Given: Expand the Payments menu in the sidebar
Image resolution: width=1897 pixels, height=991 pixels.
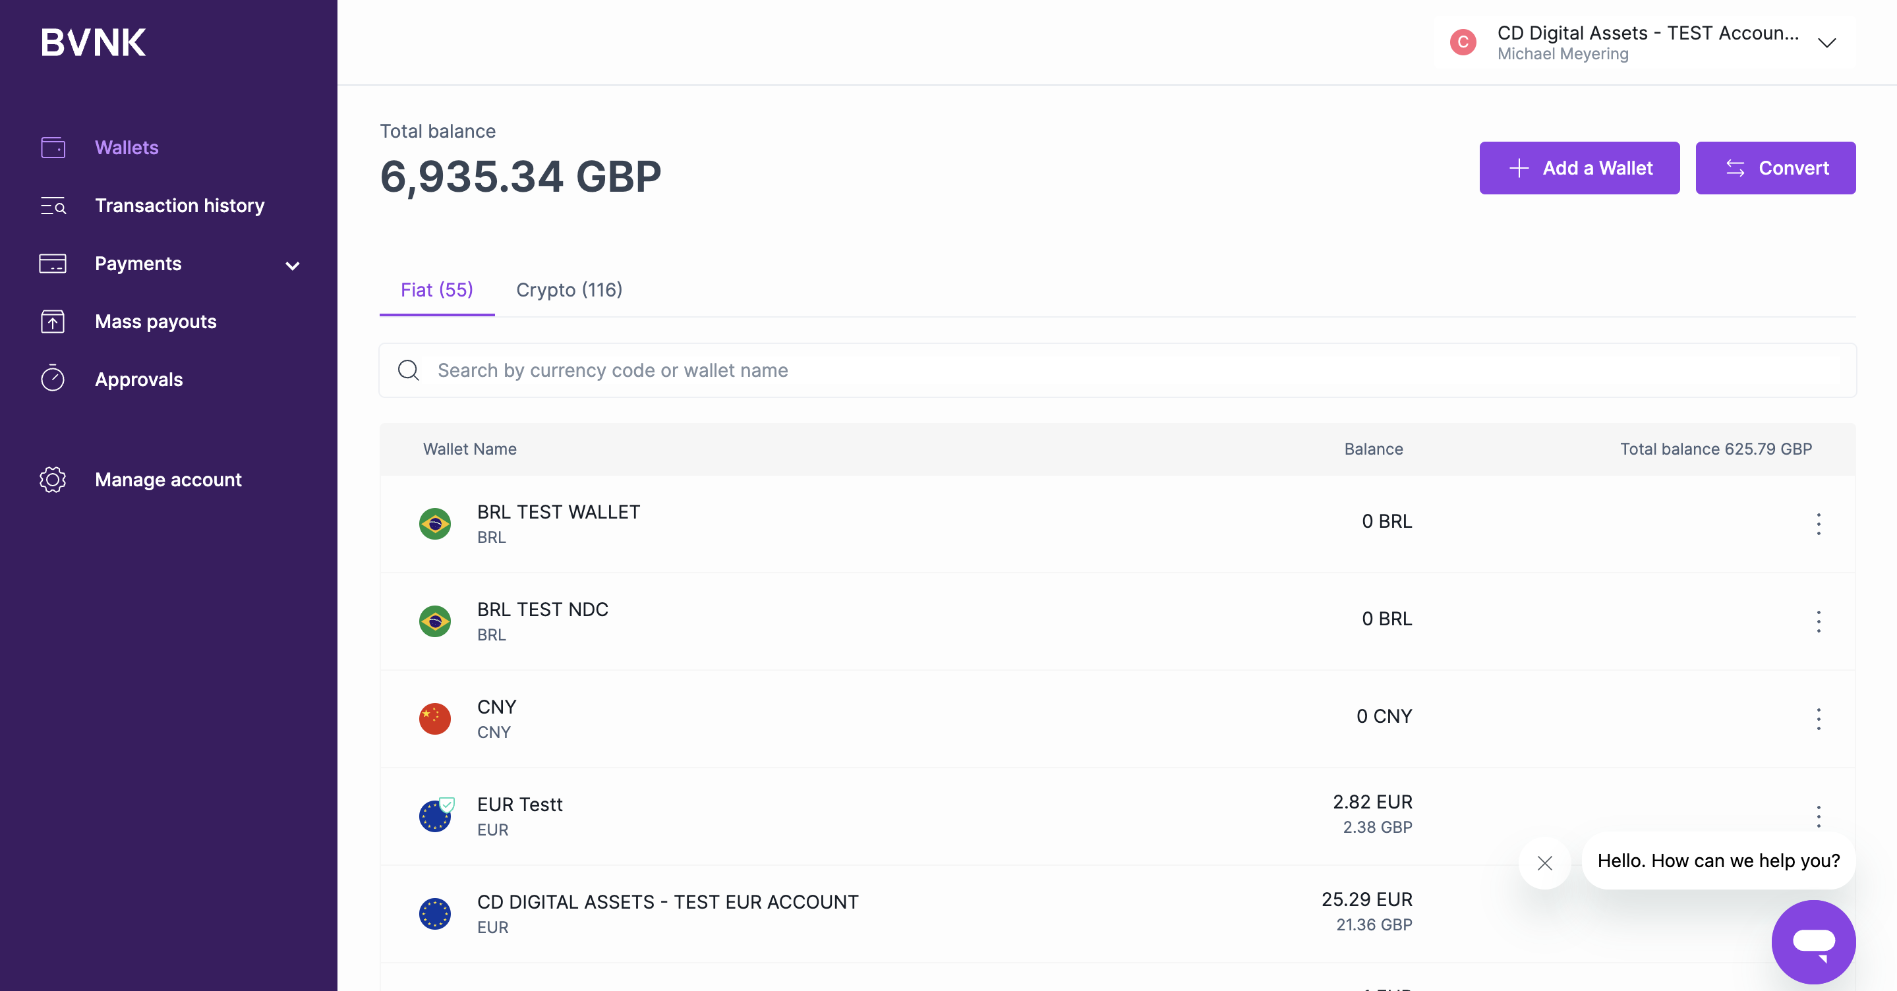Looking at the screenshot, I should click(293, 266).
